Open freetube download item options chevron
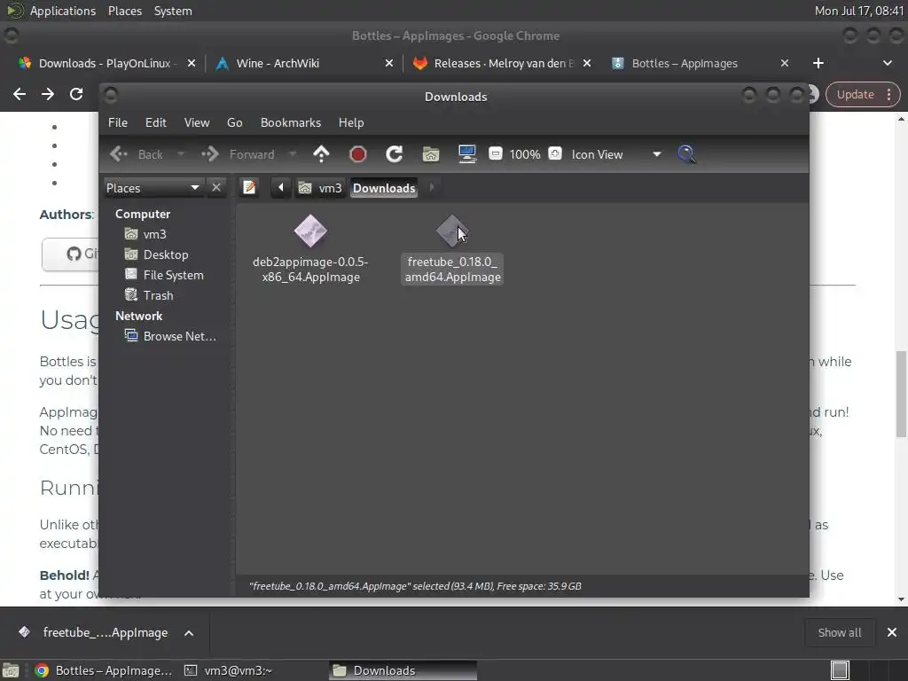This screenshot has height=681, width=908. pos(189,633)
